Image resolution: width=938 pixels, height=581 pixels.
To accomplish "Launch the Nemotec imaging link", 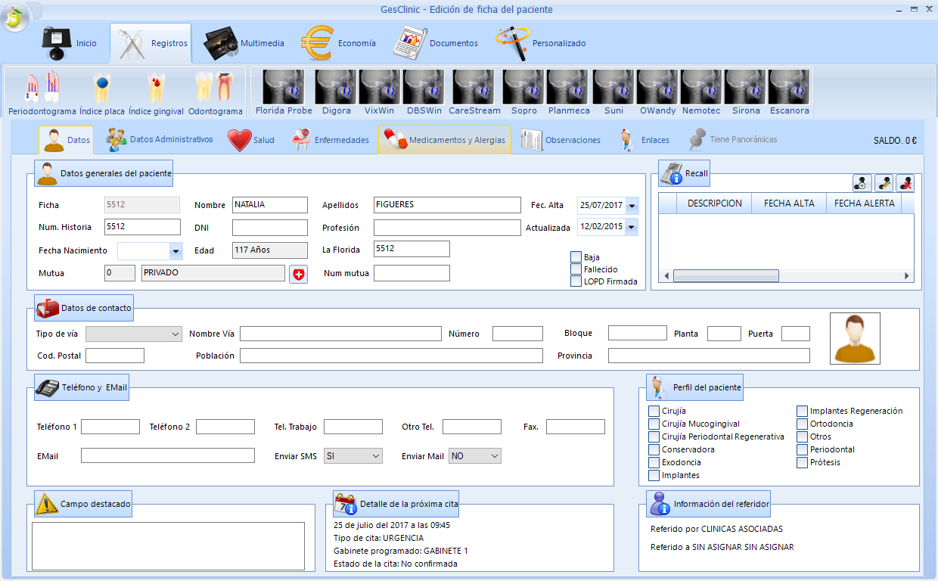I will pos(701,93).
